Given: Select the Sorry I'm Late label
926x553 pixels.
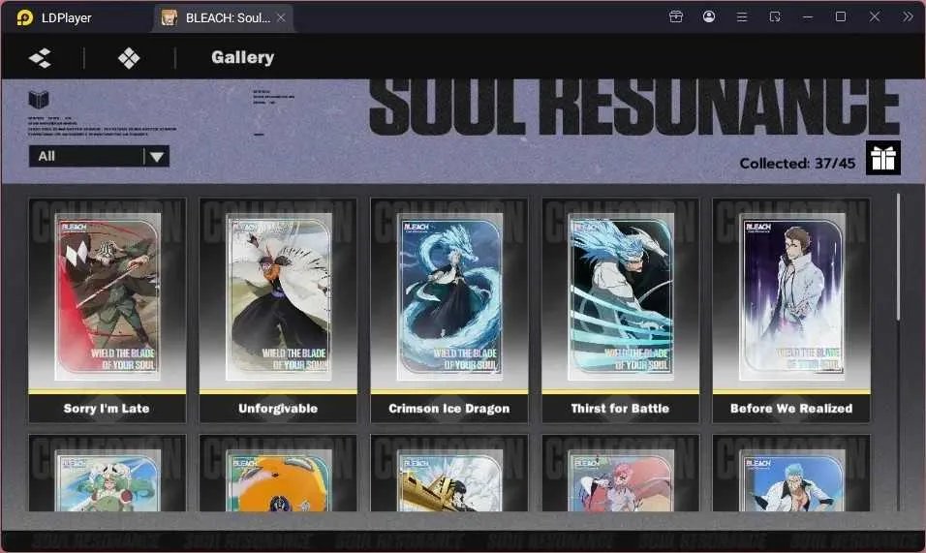Looking at the screenshot, I should point(107,409).
